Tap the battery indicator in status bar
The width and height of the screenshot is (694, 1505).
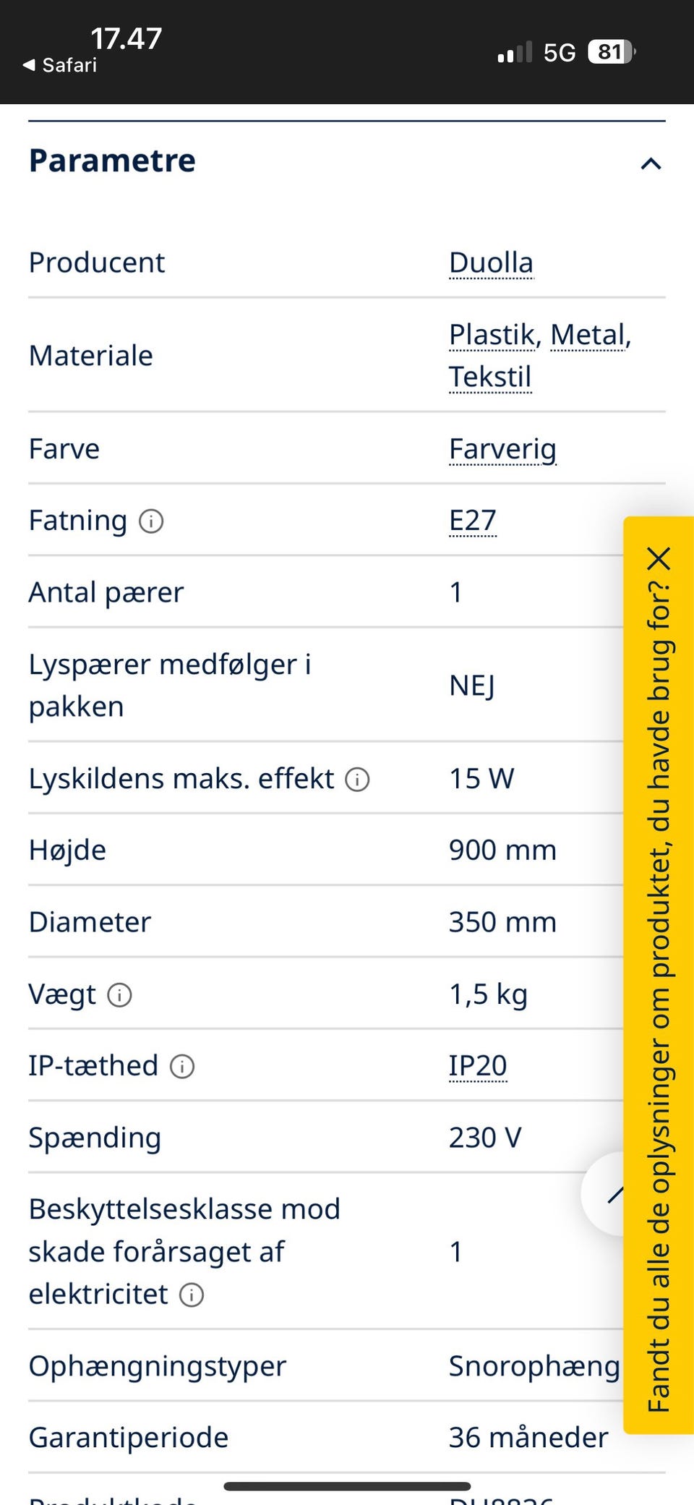[611, 52]
